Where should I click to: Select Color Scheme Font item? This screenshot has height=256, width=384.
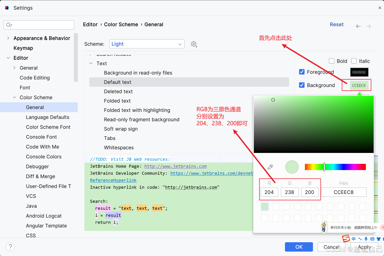pyautogui.click(x=48, y=127)
